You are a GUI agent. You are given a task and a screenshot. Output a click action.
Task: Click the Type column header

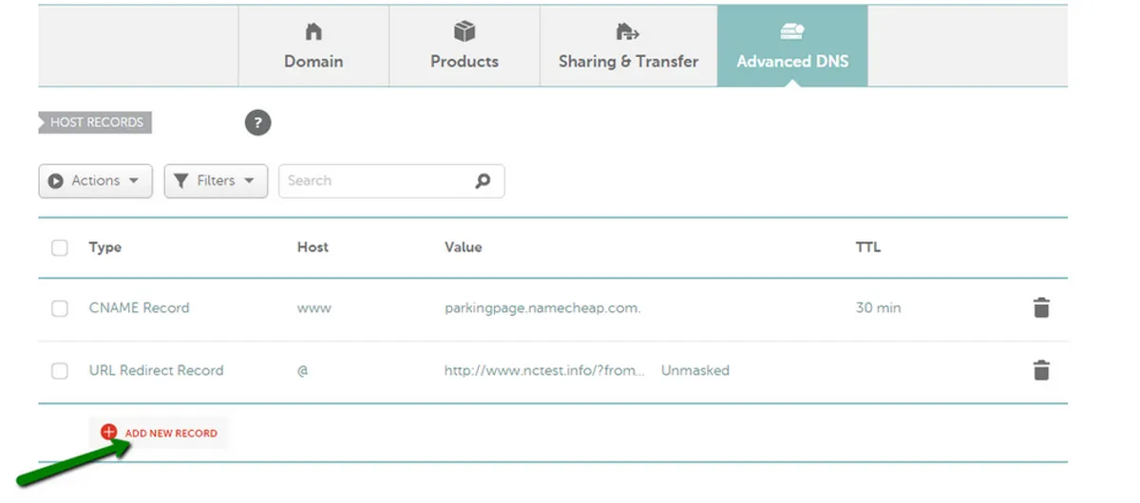coord(105,247)
